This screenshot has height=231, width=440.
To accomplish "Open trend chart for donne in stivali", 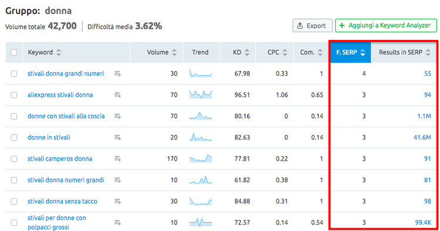I will point(201,137).
